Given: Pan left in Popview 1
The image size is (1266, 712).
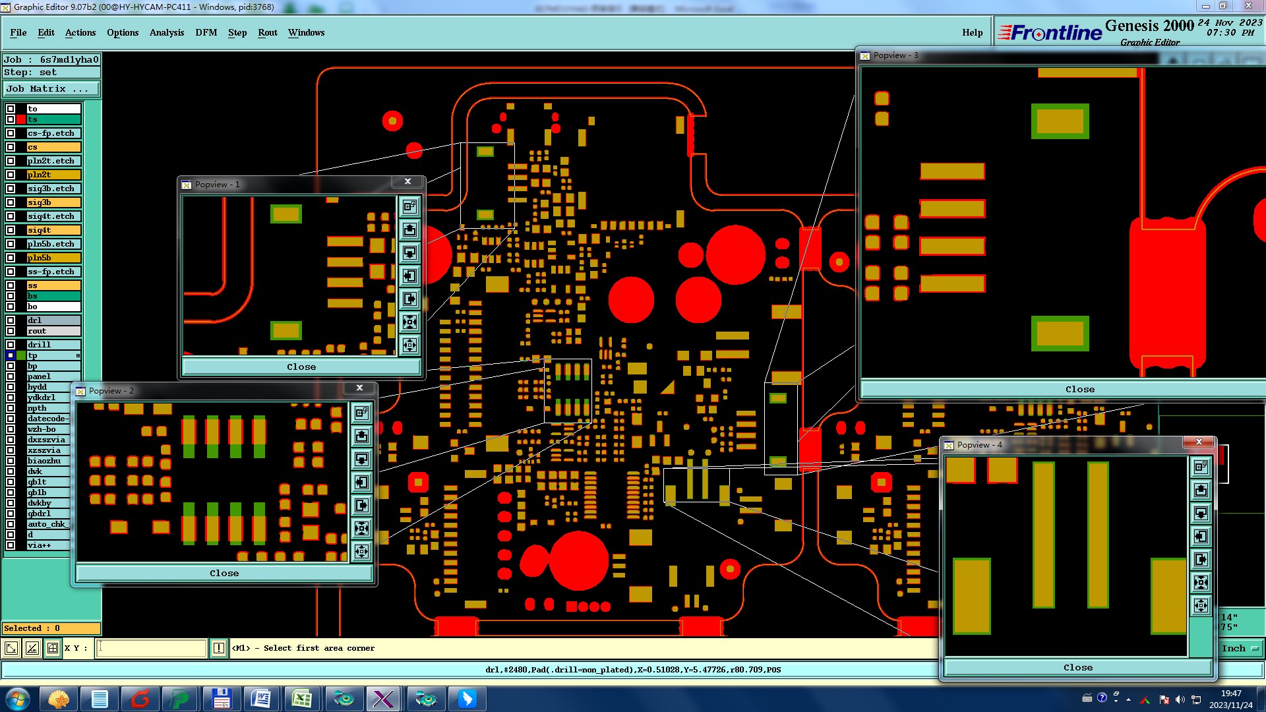Looking at the screenshot, I should coord(409,276).
